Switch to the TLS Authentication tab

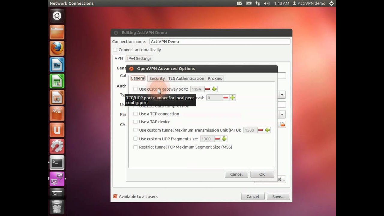(x=186, y=78)
